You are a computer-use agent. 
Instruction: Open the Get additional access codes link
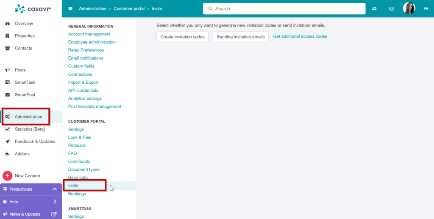click(x=300, y=36)
